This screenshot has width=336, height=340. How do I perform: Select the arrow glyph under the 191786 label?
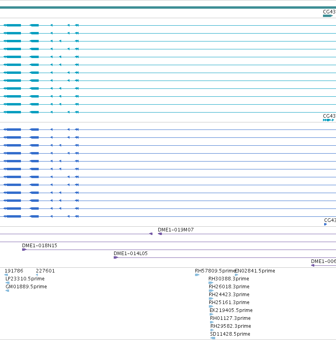pyautogui.click(x=6, y=275)
